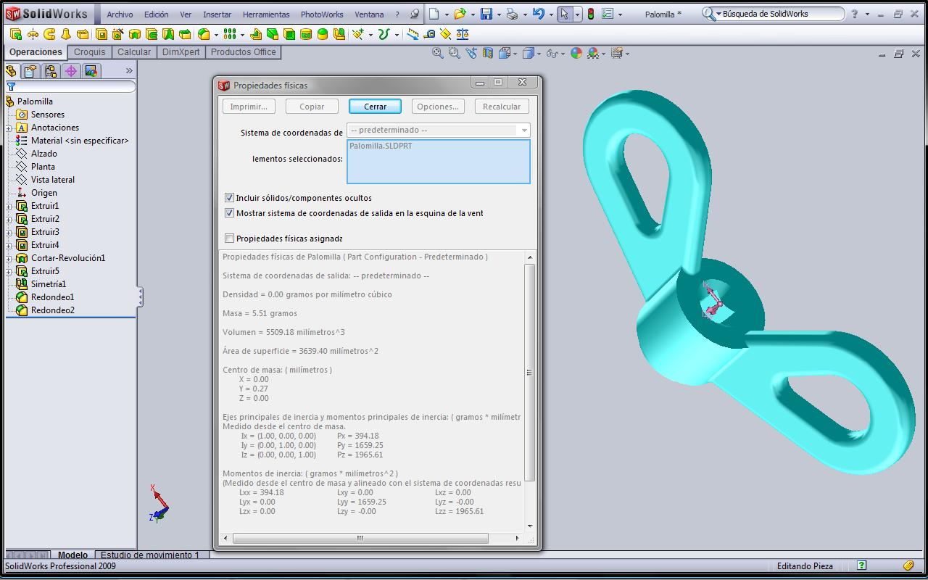
Task: Expand the Extruir3 feature node
Action: pyautogui.click(x=9, y=232)
